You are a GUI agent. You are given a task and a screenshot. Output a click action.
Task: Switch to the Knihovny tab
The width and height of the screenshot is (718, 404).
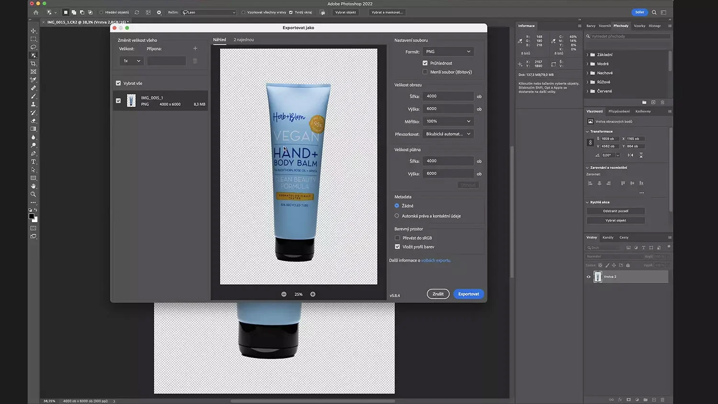(x=643, y=112)
